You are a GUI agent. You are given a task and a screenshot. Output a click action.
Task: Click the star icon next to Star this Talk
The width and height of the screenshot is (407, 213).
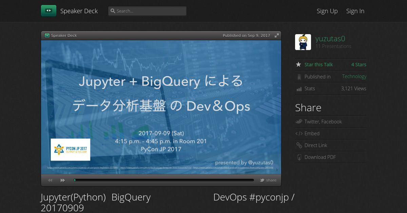298,64
